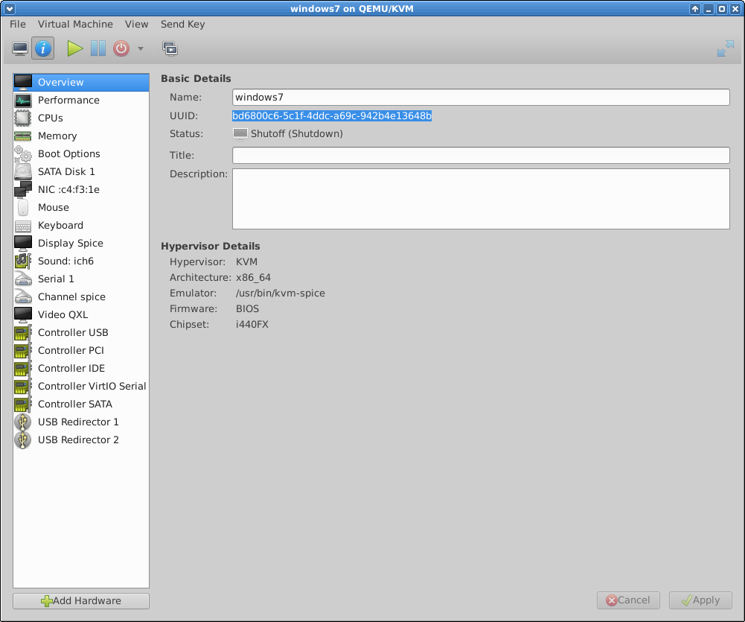The height and width of the screenshot is (622, 745).
Task: Show virtual hardware details
Action: pos(42,48)
